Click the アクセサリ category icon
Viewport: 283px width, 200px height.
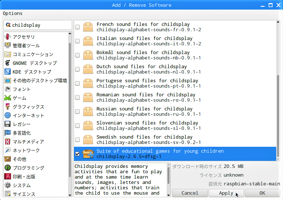[8, 37]
